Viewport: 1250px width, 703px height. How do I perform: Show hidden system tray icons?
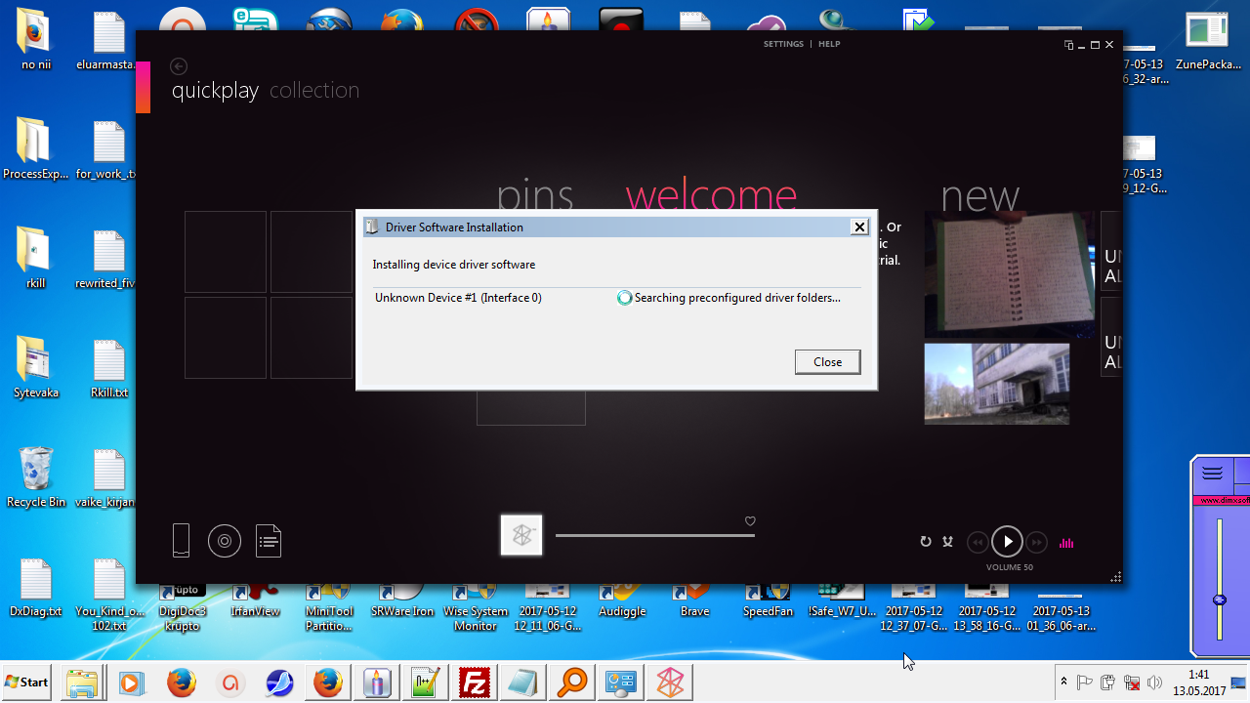[x=1063, y=682]
